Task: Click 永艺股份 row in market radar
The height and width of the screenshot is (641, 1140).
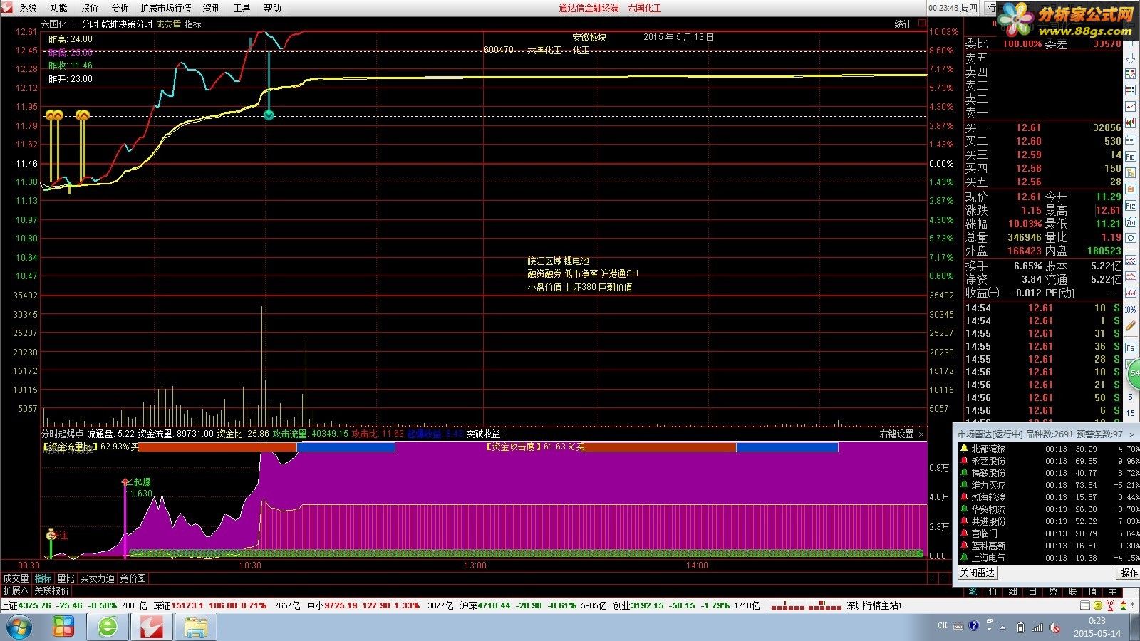Action: (x=1048, y=461)
